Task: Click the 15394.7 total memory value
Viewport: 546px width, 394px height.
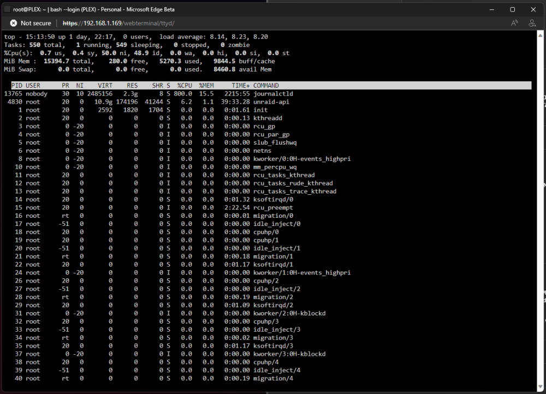Action: (56, 61)
